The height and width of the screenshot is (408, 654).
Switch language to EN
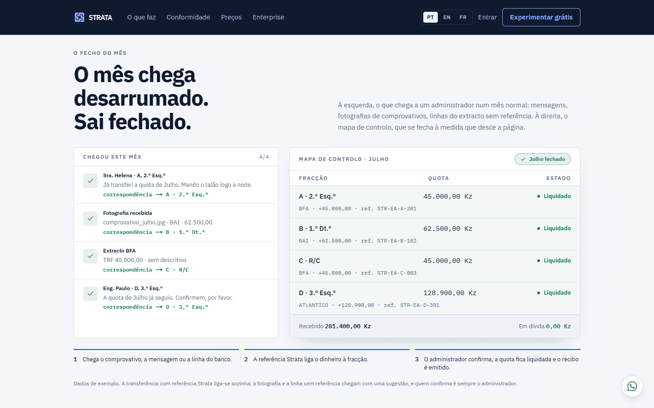point(447,17)
